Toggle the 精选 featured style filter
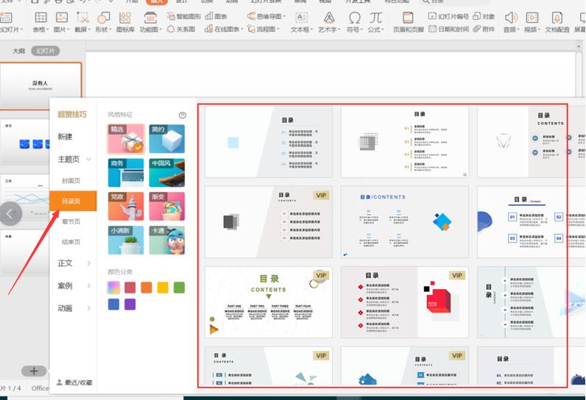Screen dimensions: 586x400 [126, 138]
